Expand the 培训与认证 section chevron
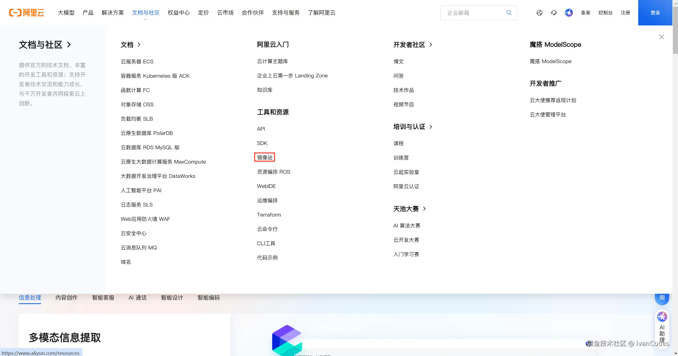The image size is (678, 356). click(x=430, y=127)
